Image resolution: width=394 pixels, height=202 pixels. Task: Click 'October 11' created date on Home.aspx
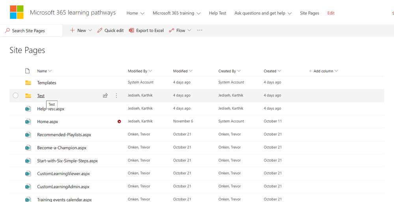tap(273, 121)
